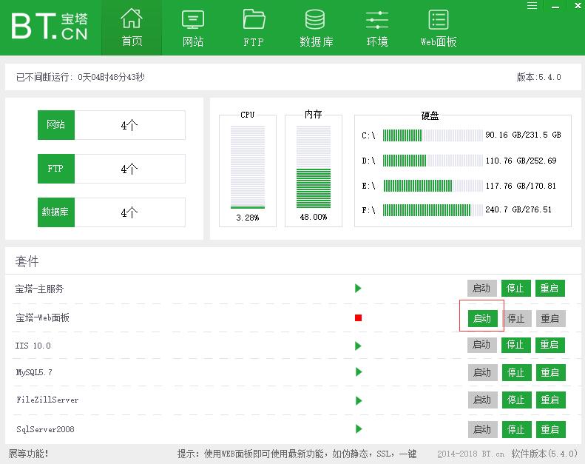This screenshot has width=585, height=464.
Task: Click the BT.CN 宝塔 logo
Action: coord(50,26)
